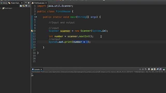
Task: Click nextInt() call on line 12
Action: pos(86,36)
